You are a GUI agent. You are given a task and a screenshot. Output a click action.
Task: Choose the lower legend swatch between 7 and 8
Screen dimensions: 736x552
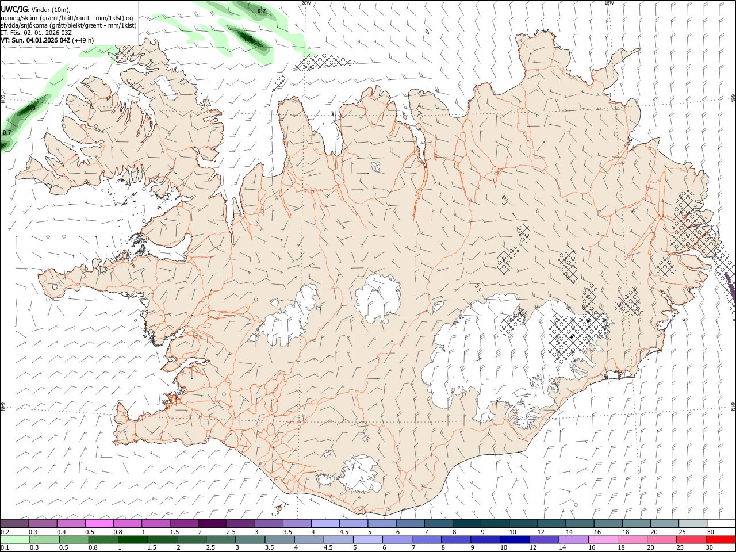click(426, 539)
